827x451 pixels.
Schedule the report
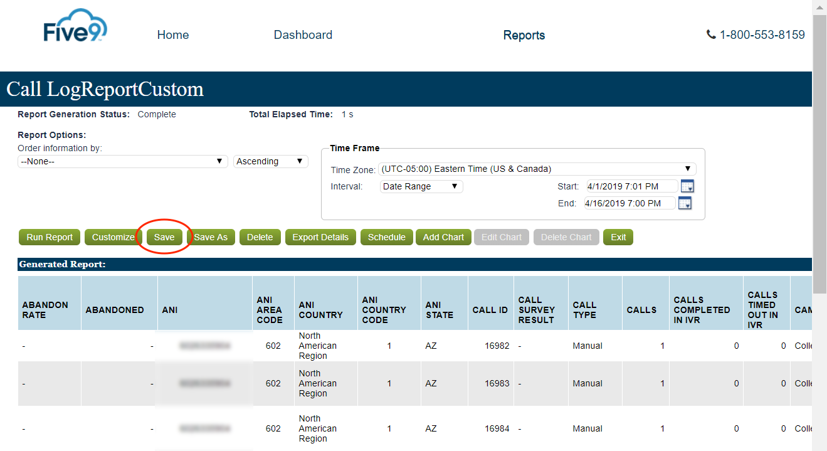[386, 237]
